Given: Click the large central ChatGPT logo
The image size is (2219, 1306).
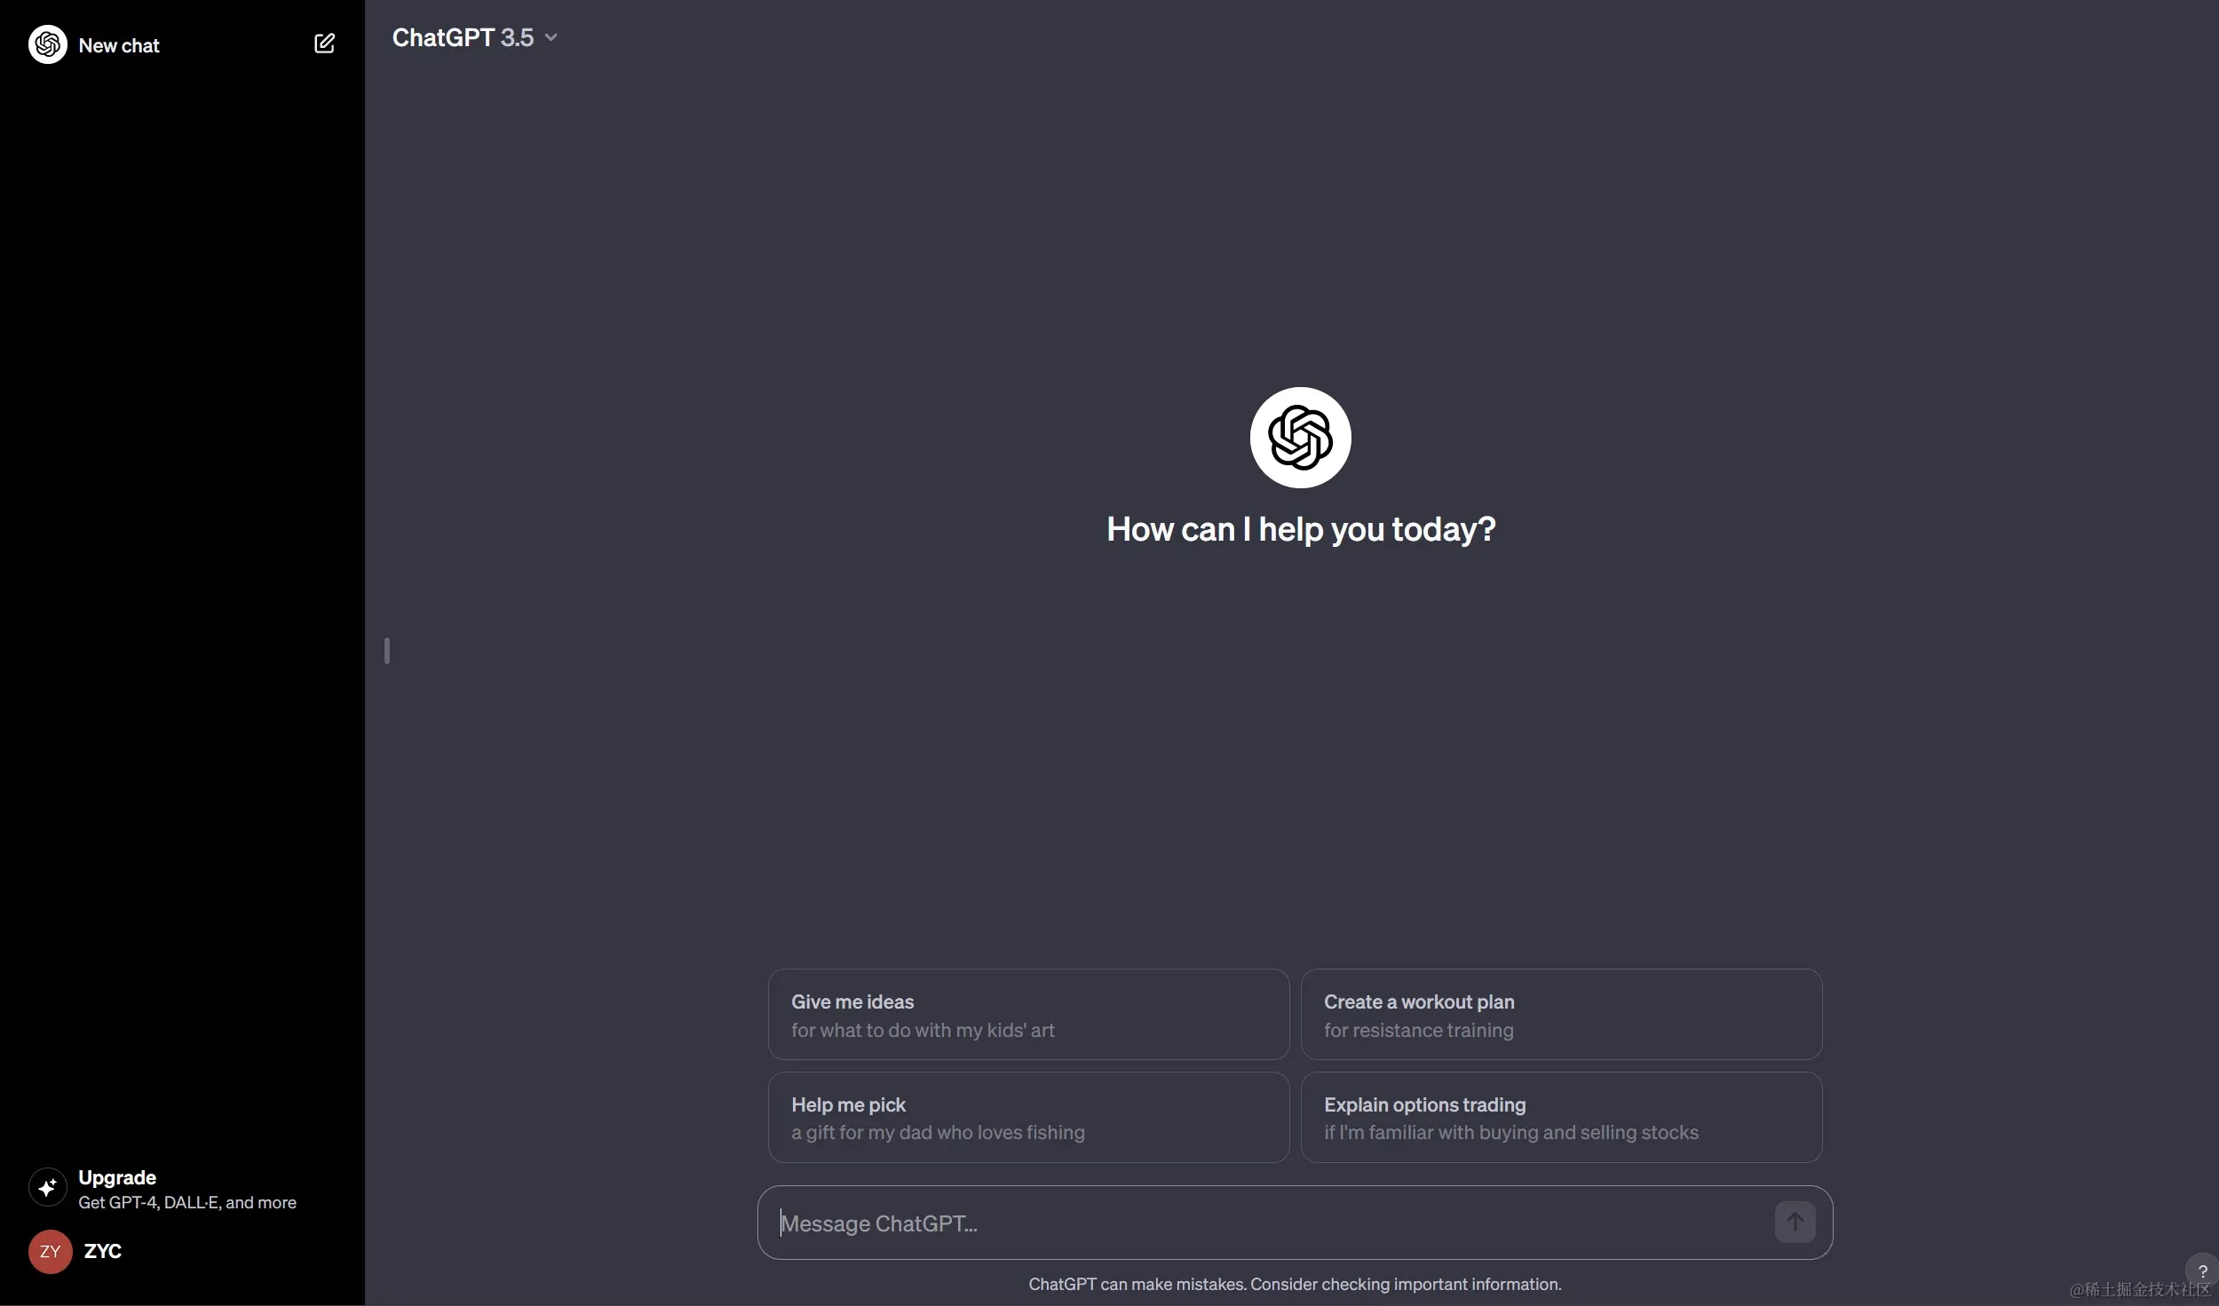Looking at the screenshot, I should click(x=1300, y=438).
